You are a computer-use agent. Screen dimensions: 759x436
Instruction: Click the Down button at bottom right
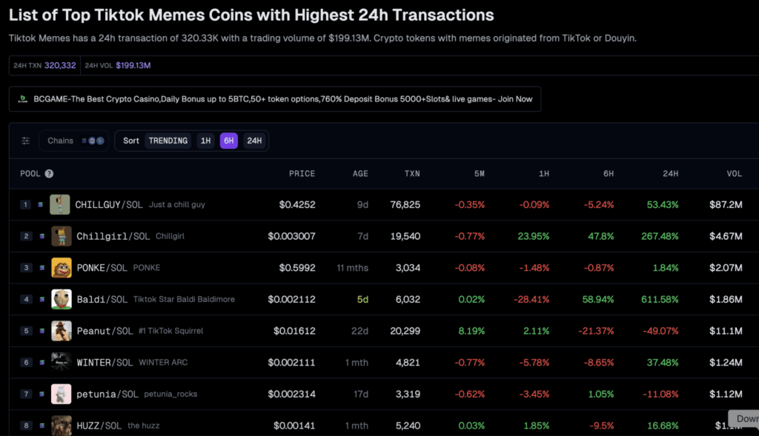click(x=744, y=418)
